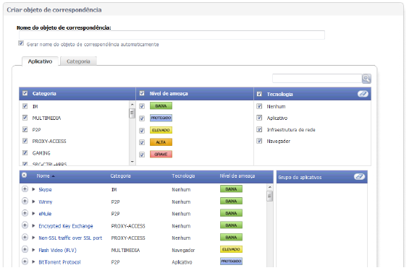This screenshot has width=417, height=273.
Task: Uncheck the BAIXA threat level checkbox
Action: pyautogui.click(x=142, y=106)
